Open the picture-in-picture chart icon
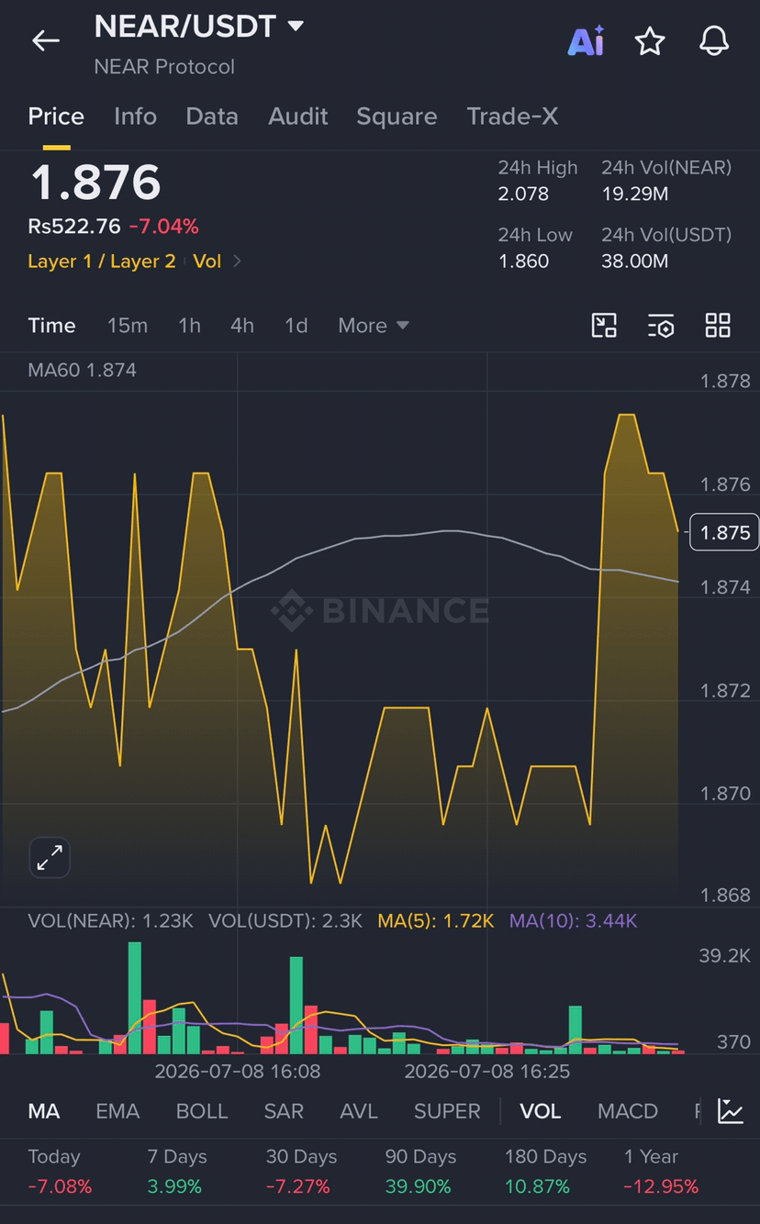 click(604, 326)
